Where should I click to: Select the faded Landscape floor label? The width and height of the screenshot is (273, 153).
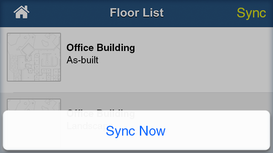[x=90, y=126]
